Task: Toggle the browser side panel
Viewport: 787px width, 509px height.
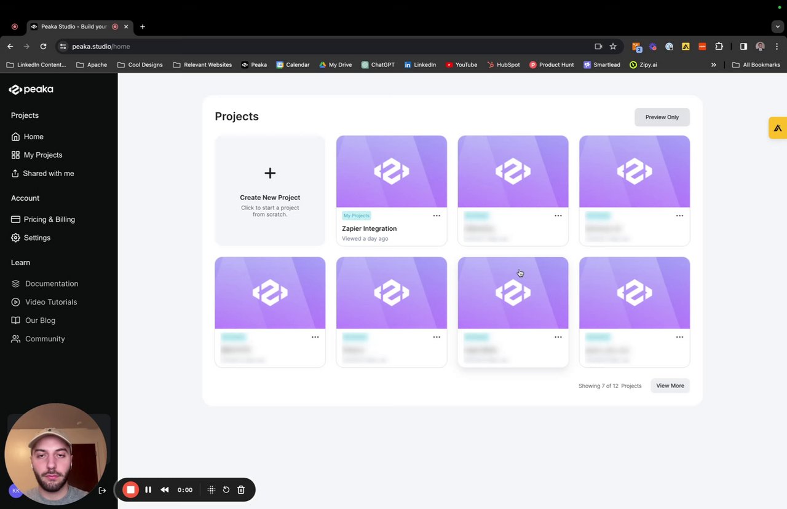Action: click(x=743, y=46)
